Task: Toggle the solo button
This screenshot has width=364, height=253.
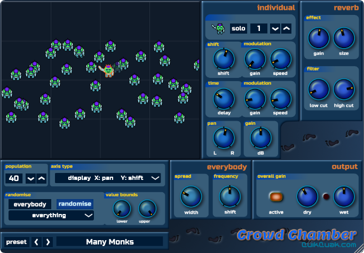Action: [x=239, y=28]
